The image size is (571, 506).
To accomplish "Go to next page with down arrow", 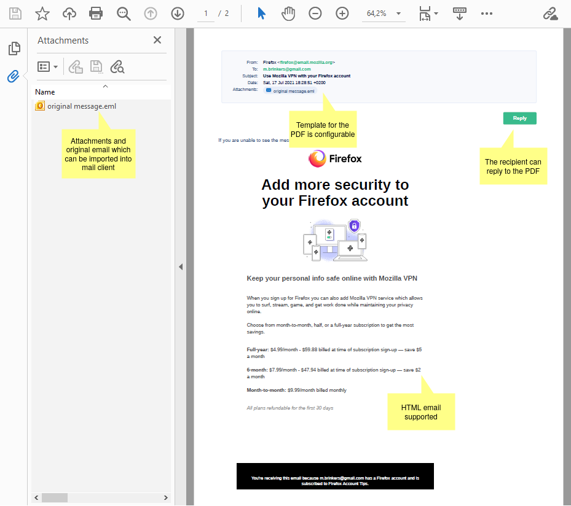I will [x=178, y=14].
